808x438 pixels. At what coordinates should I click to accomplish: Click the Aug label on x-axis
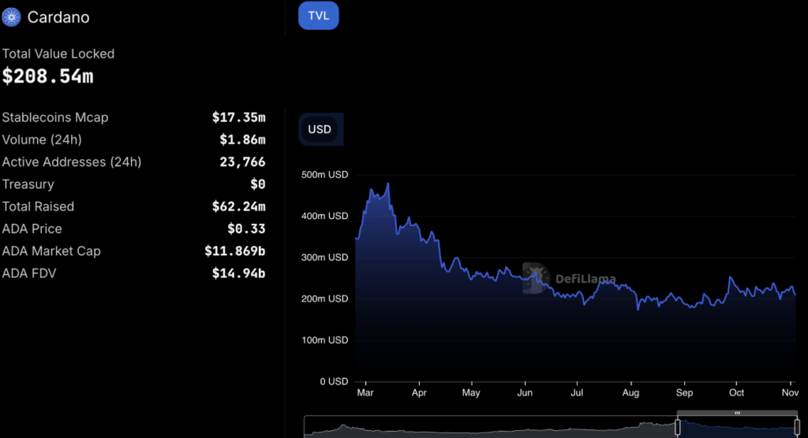tap(630, 393)
